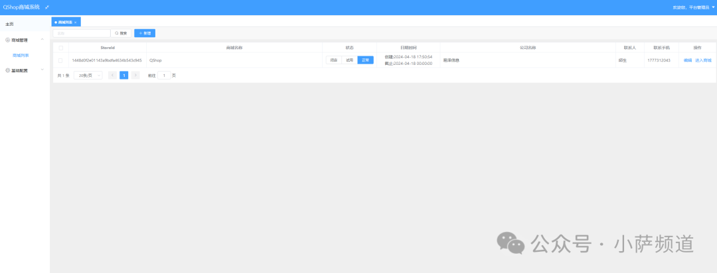Click the 联系手机 column header
The image size is (717, 273).
point(661,48)
